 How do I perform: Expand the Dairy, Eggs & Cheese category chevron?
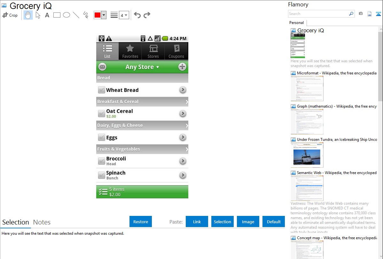coord(187,125)
